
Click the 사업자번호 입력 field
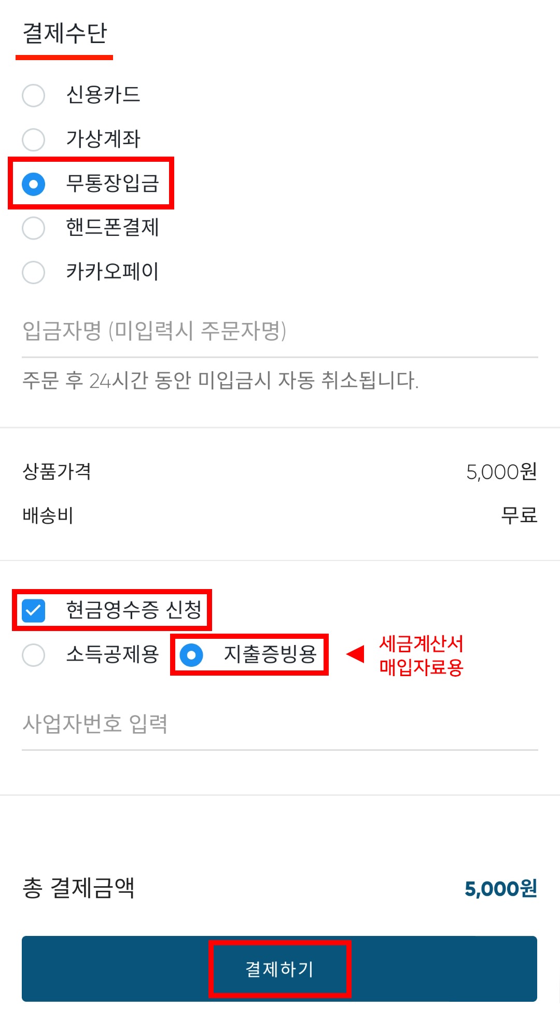[279, 724]
